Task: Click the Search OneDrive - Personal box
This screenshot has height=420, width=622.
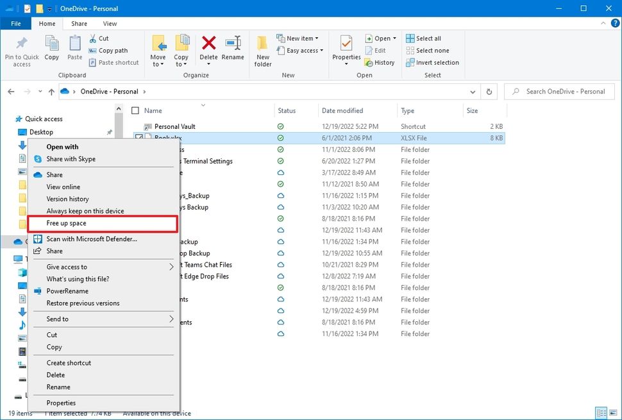Action: point(559,92)
